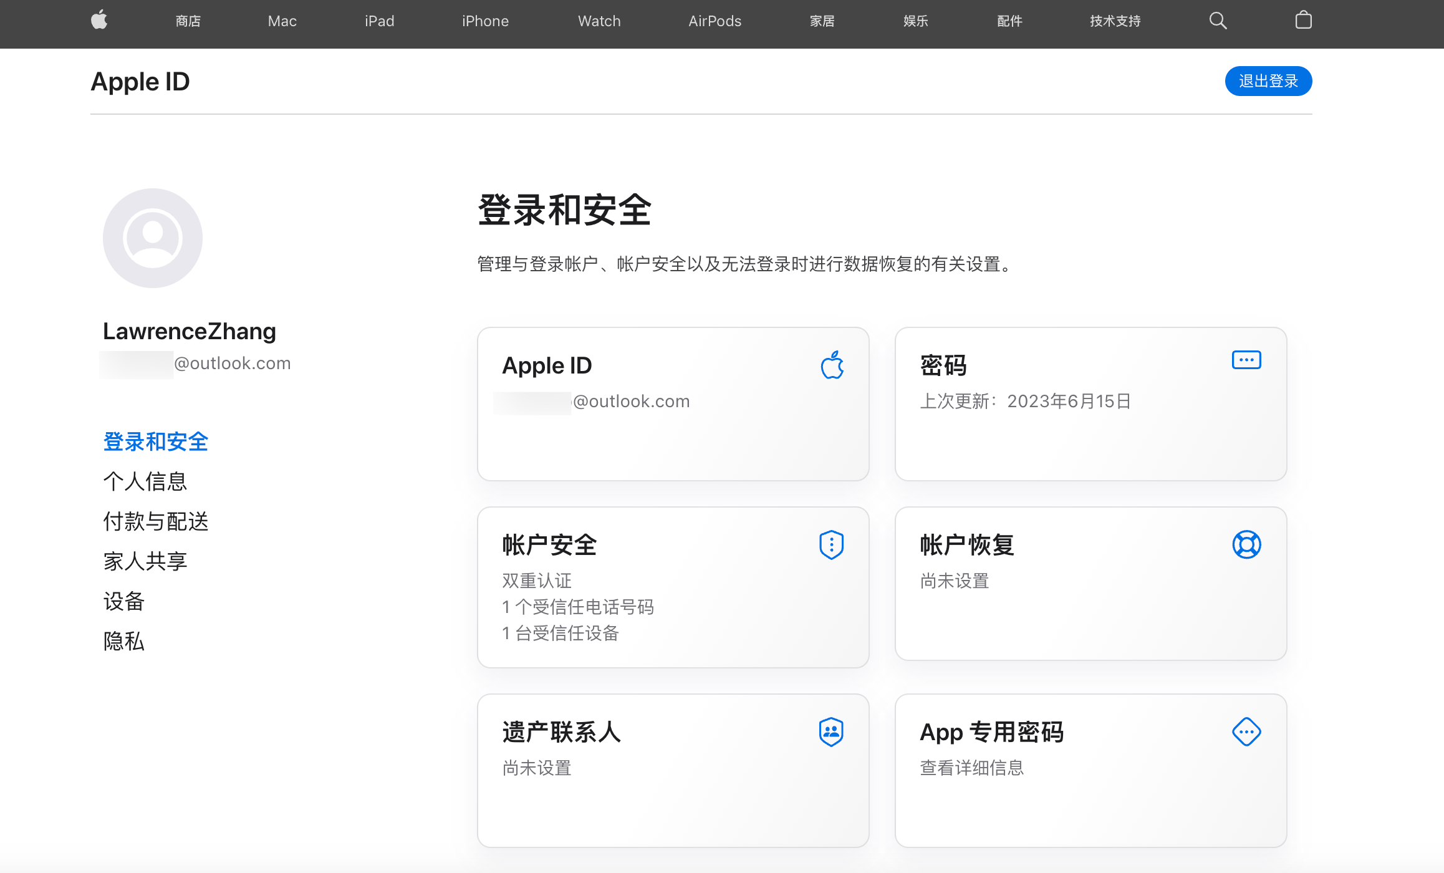Click the Apple logo icon on Apple ID card
Viewport: 1444px width, 873px height.
click(832, 365)
